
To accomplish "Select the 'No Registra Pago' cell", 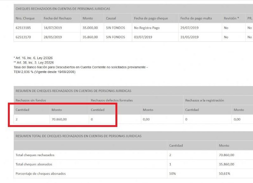I will pos(147,28).
